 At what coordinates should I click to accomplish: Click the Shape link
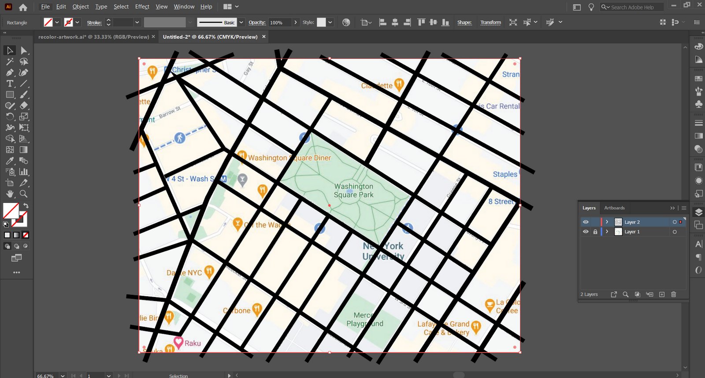coord(464,22)
